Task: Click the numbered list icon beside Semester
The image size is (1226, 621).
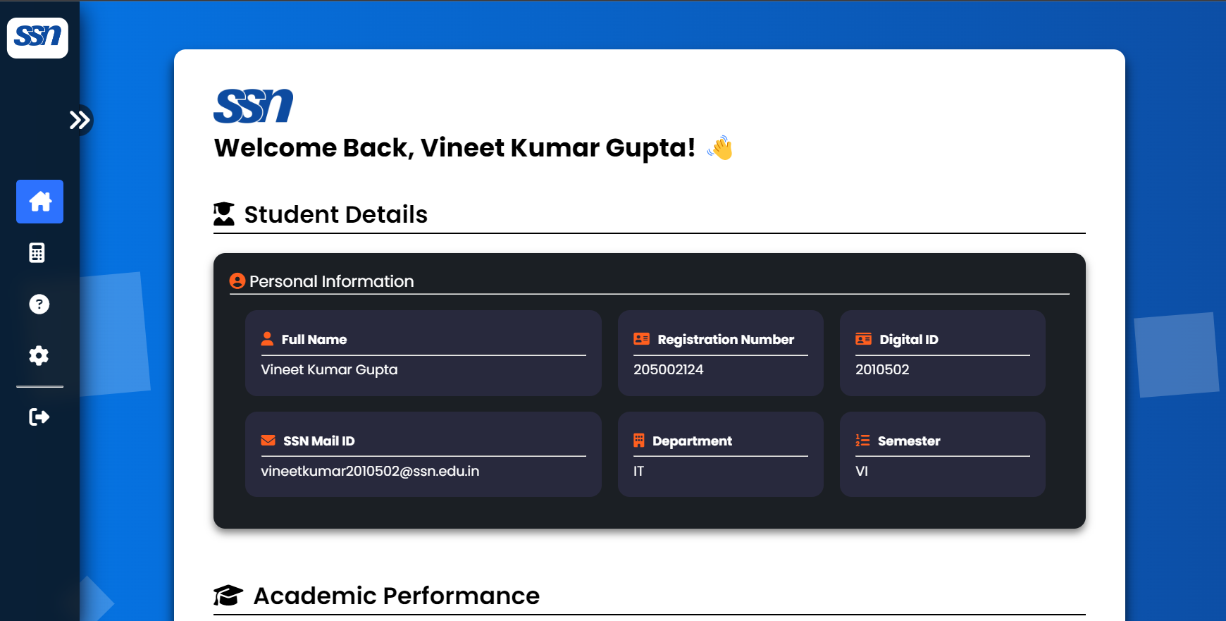Action: 862,440
